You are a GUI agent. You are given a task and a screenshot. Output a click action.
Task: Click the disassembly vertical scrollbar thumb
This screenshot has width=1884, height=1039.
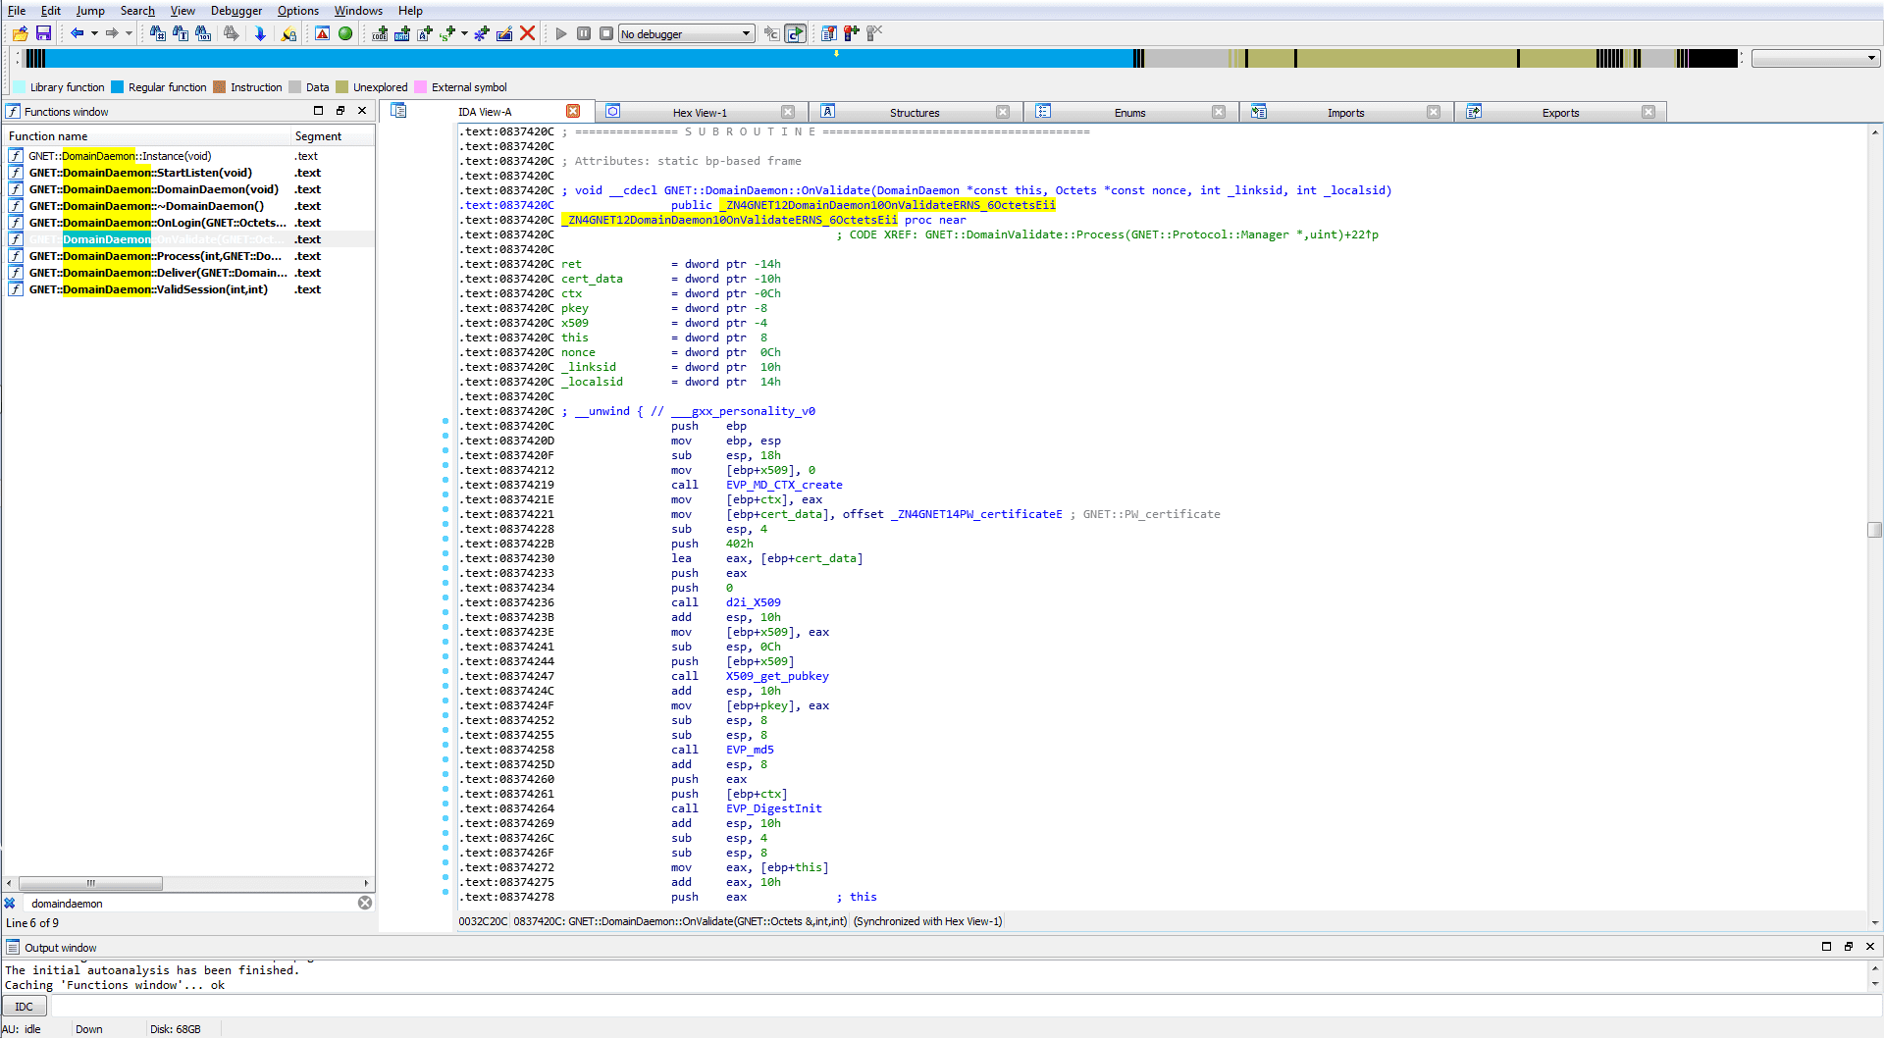click(x=1874, y=530)
